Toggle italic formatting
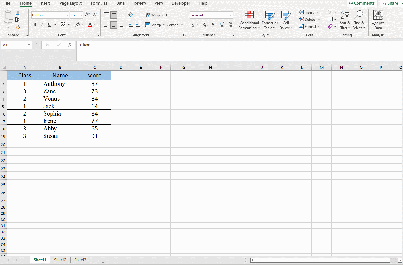The height and width of the screenshot is (265, 403). 42,25
